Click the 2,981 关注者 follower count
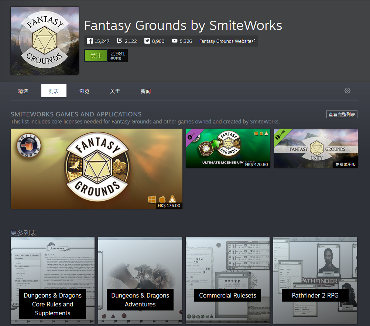Viewport: 370px width, 326px height. click(x=117, y=56)
